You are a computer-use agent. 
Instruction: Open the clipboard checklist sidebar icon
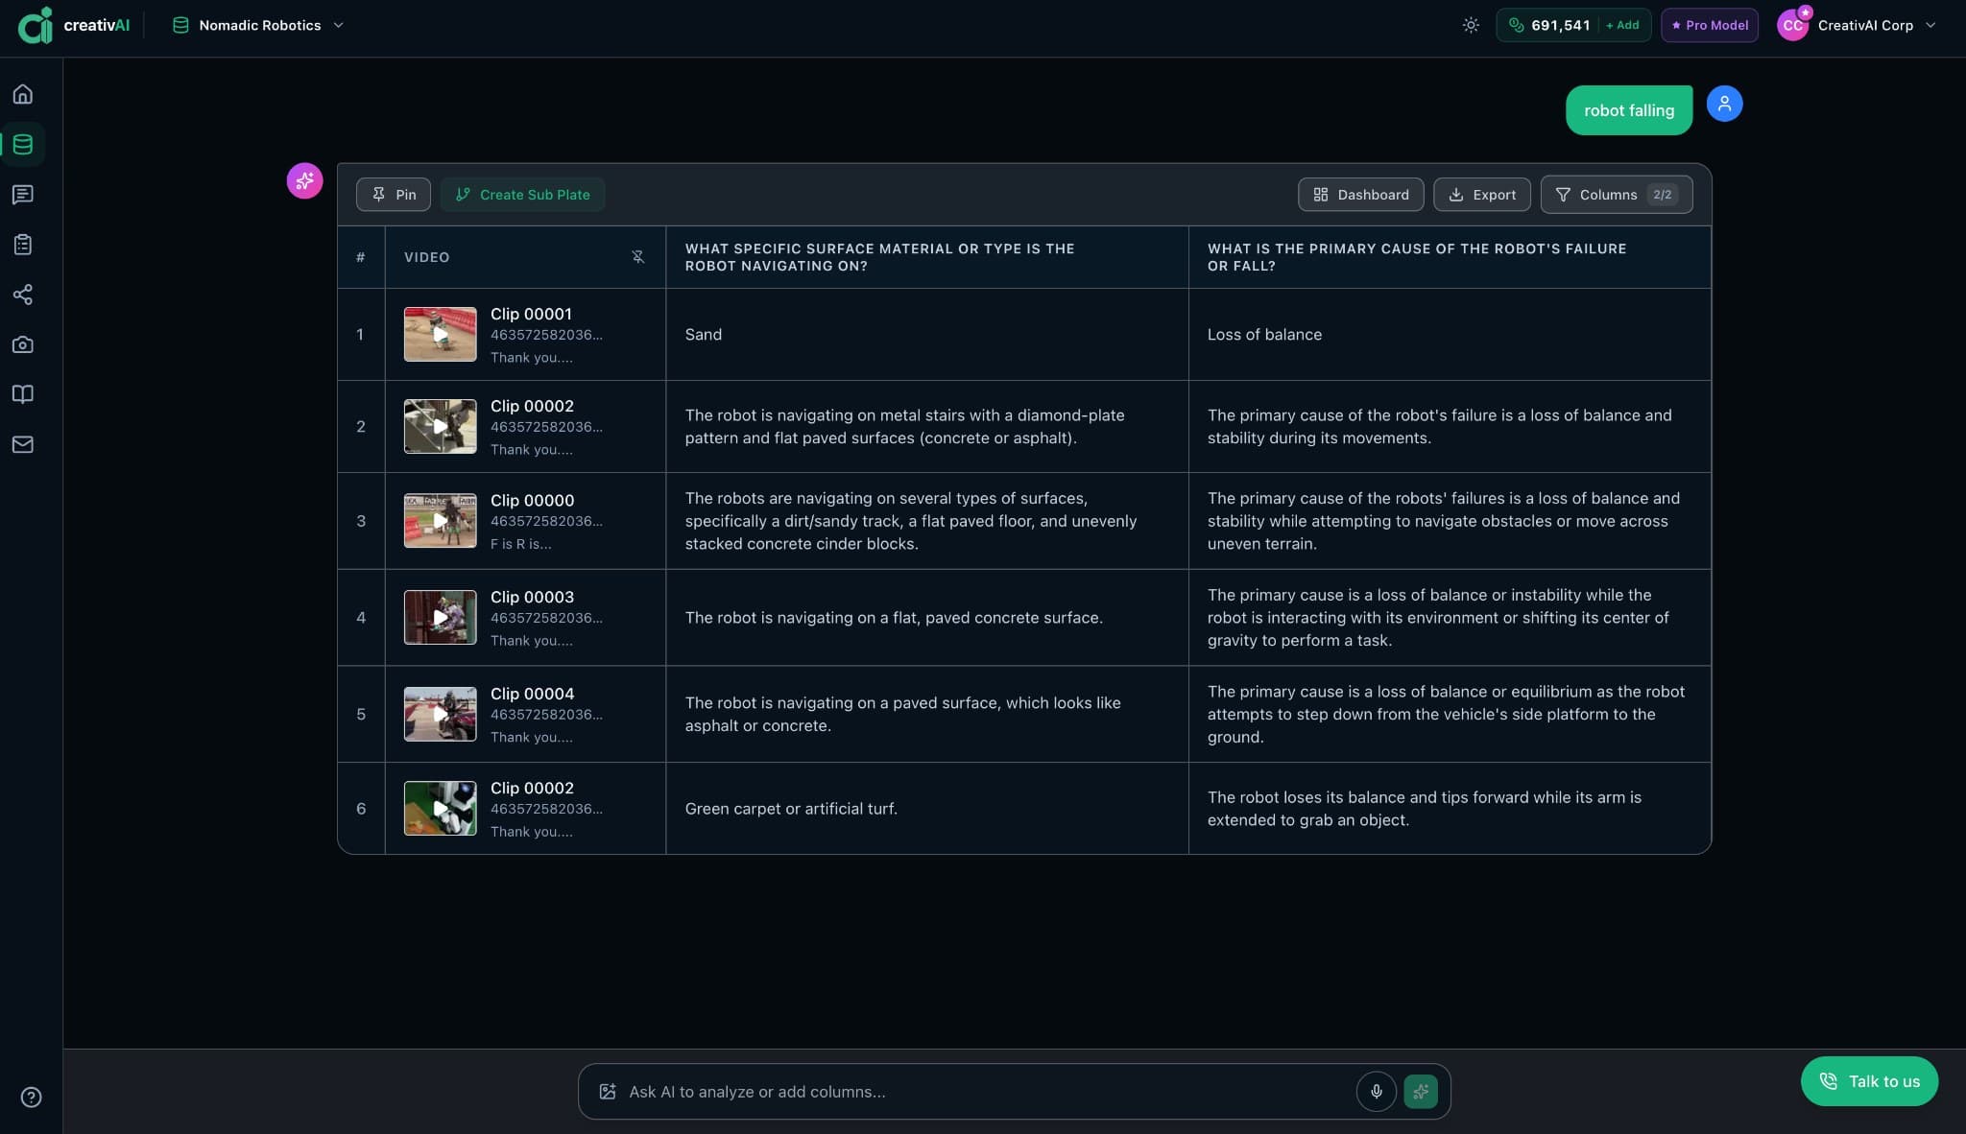23,245
